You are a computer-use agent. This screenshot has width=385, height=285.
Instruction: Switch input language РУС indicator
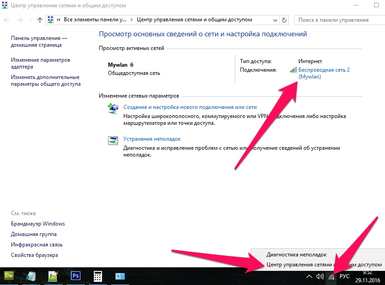coord(345,276)
